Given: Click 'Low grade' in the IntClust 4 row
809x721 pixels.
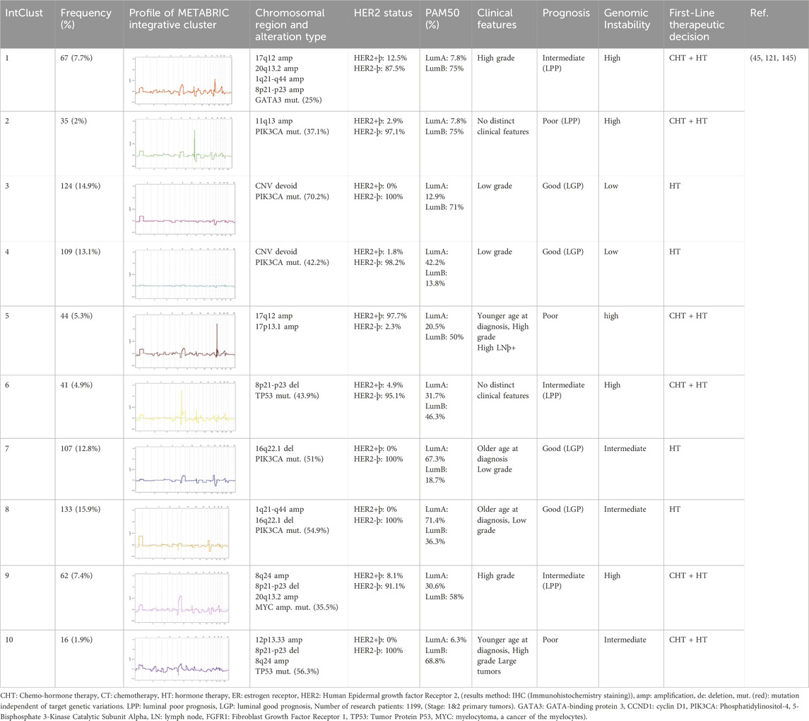Looking at the screenshot, I should click(495, 252).
